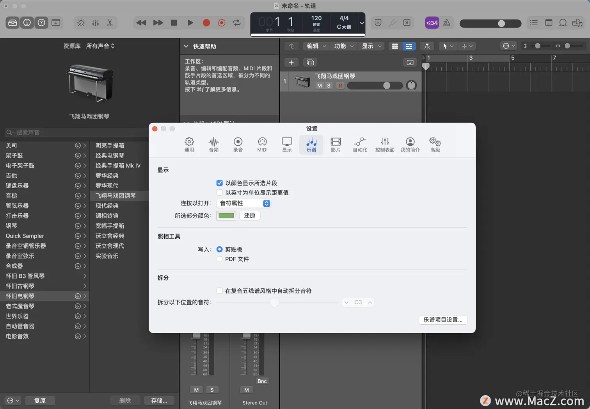Toggle the 1234 count-in button

(432, 23)
